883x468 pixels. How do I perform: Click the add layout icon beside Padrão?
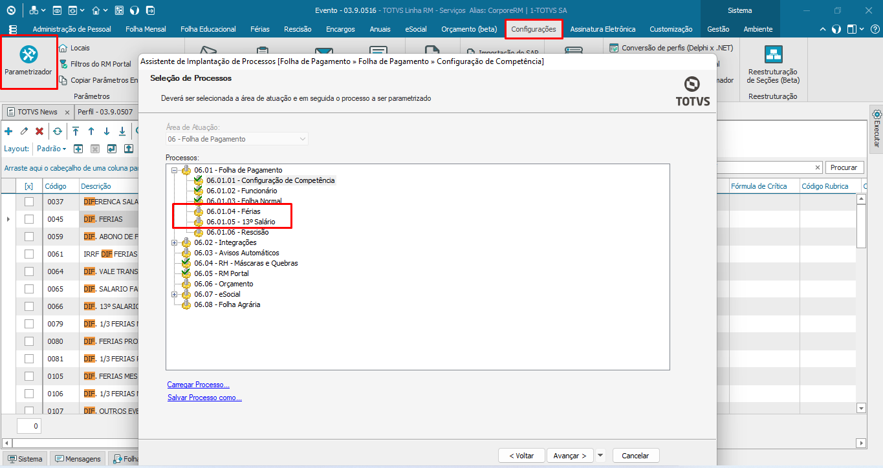tap(78, 149)
